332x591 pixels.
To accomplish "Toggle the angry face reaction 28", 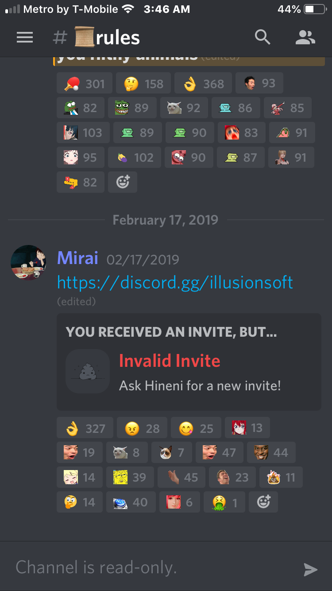I will tap(142, 428).
